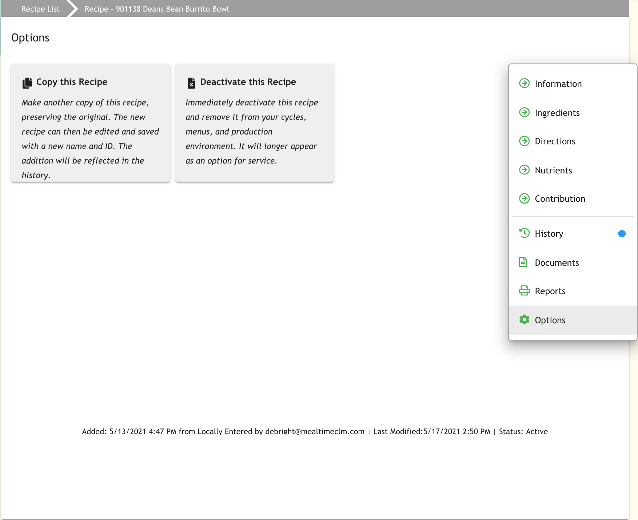Click the deactivate recipe description text
The width and height of the screenshot is (638, 520).
click(252, 131)
